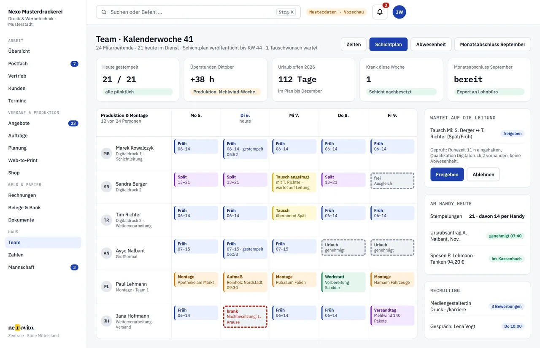Open Sandra Berger's 'frei Ausgleich' Friday cell
Image resolution: width=540 pixels, height=348 pixels.
pos(392,181)
